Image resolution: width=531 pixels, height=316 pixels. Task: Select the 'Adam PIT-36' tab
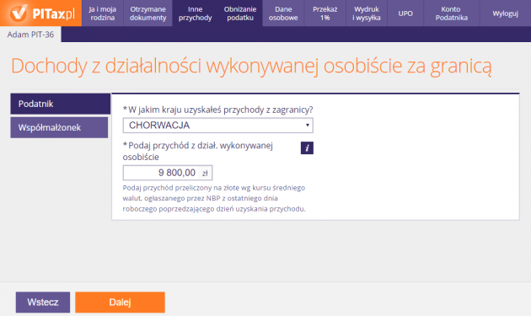pos(30,35)
